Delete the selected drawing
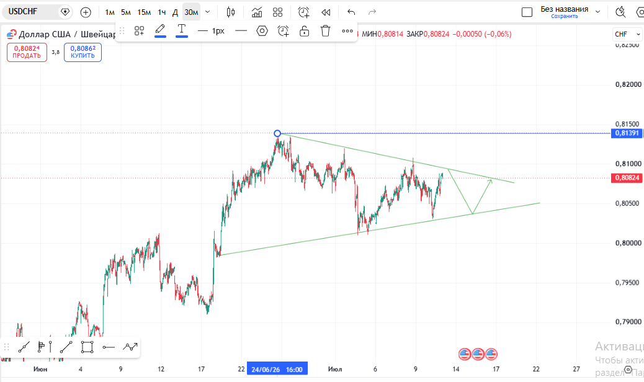This screenshot has width=644, height=382. click(x=325, y=31)
